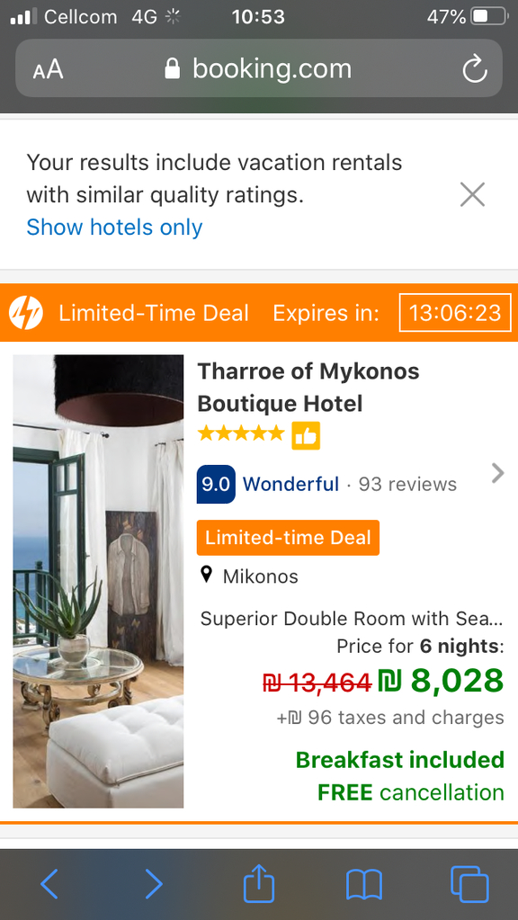Expand hotel details with right chevron
The image size is (518, 920).
[497, 473]
